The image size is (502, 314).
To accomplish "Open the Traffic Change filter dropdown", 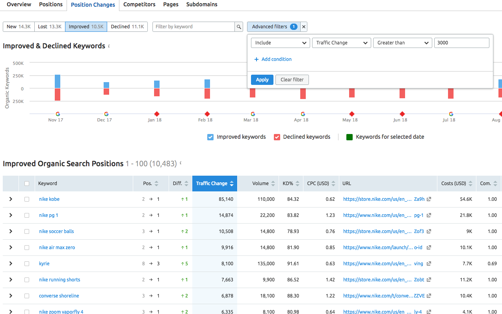I will pos(341,43).
